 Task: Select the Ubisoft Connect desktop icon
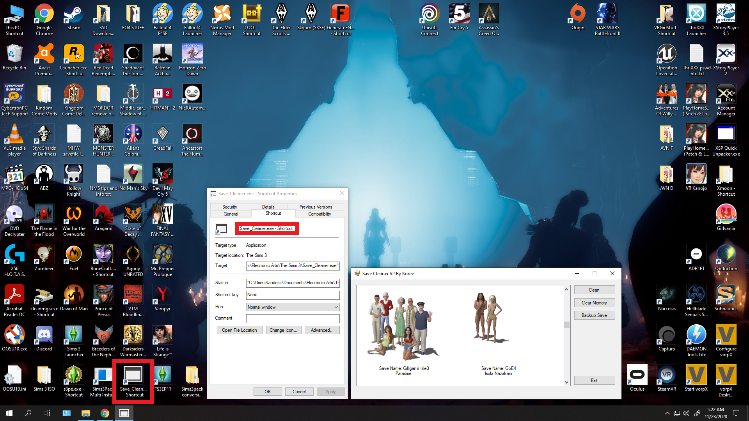[430, 19]
